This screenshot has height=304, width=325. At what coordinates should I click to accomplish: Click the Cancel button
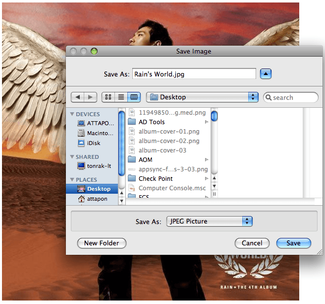coord(252,243)
